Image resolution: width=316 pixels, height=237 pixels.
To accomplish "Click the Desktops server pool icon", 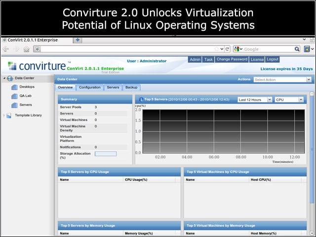I will [x=14, y=87].
